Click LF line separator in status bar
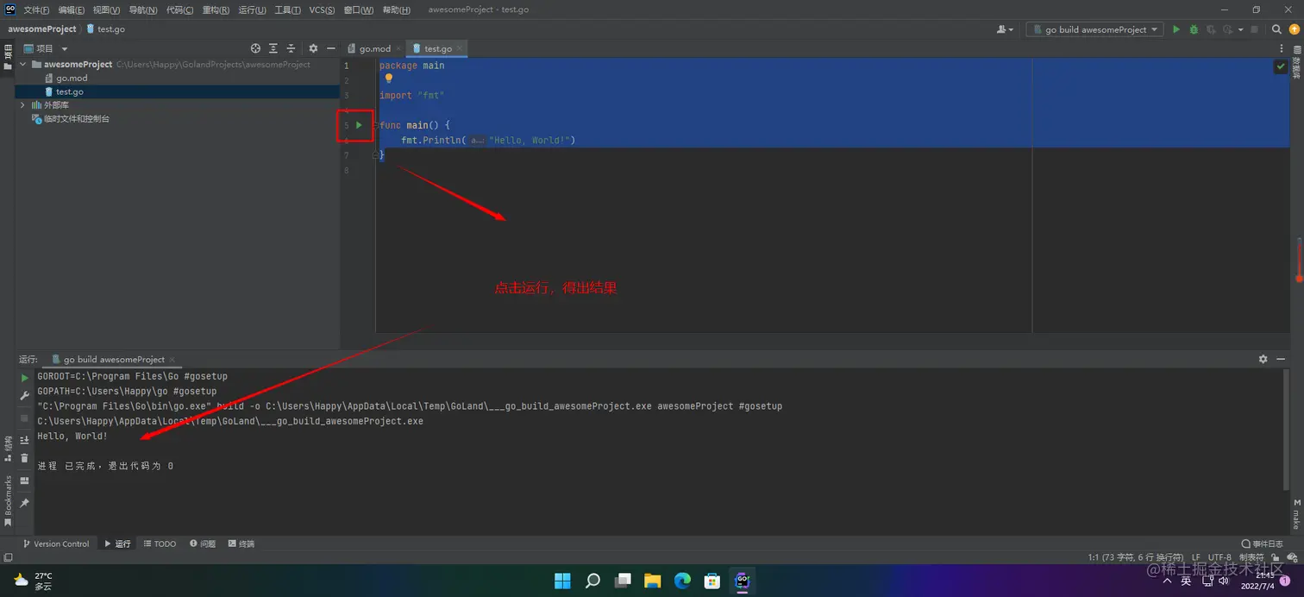 pos(1196,557)
